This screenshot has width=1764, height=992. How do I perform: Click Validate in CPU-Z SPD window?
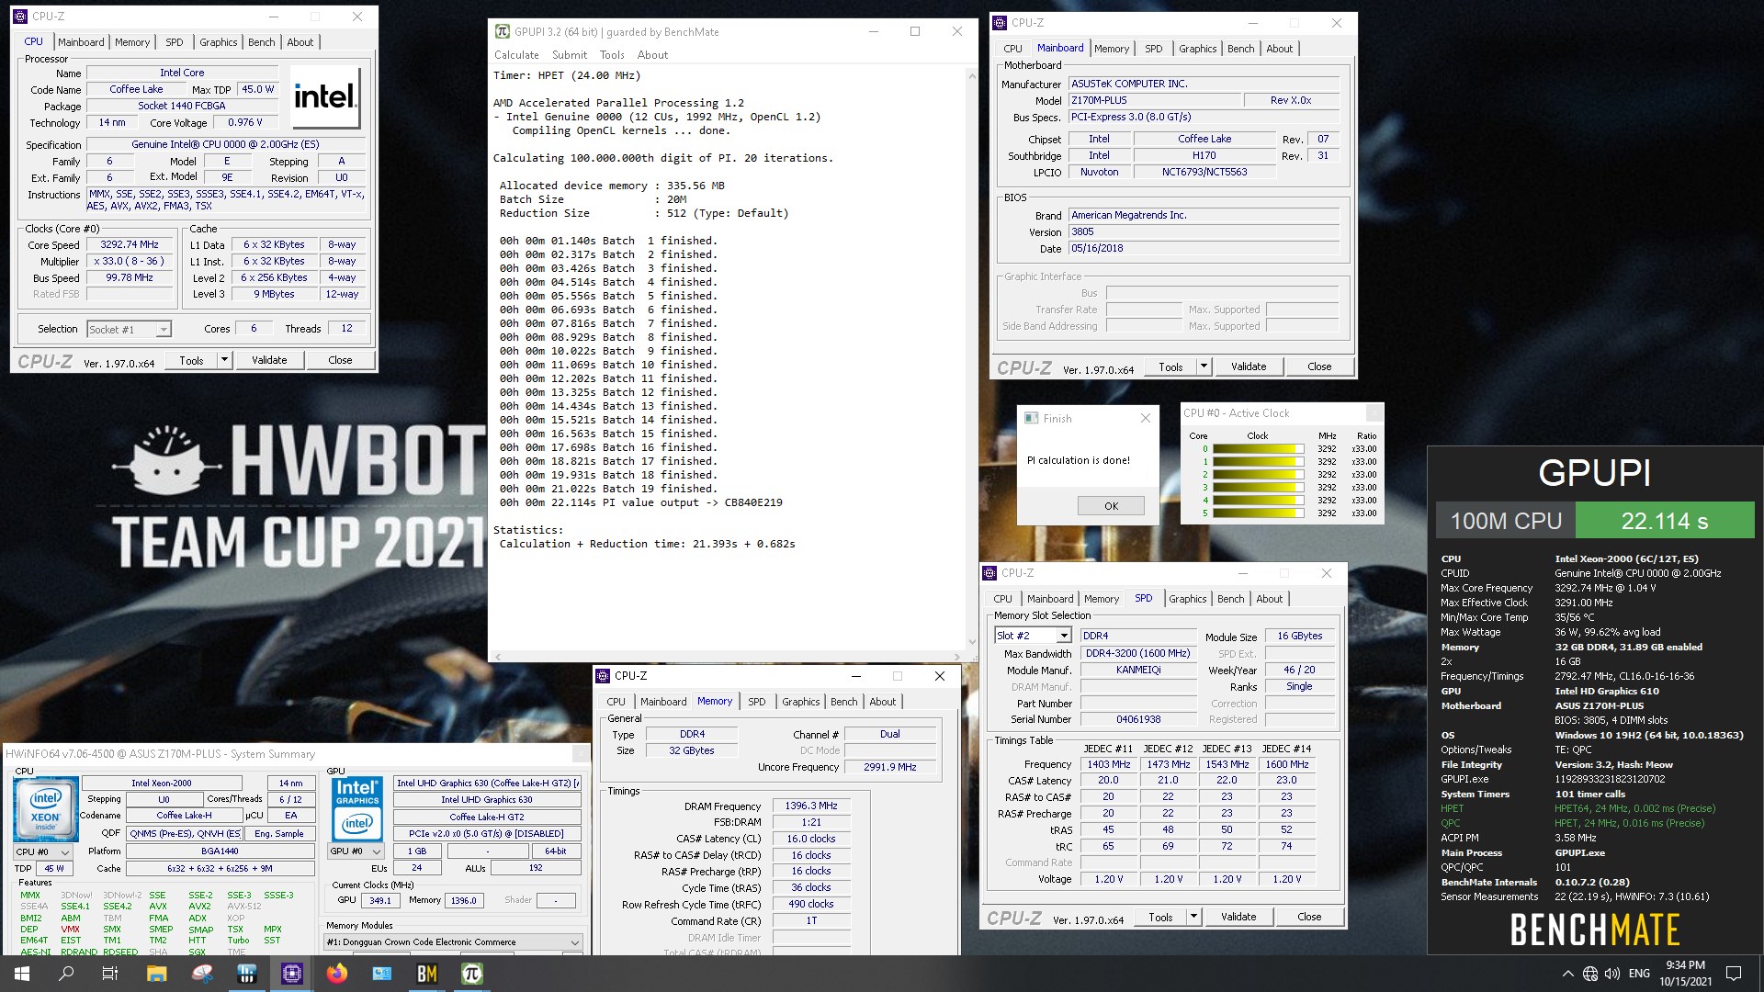1238,917
